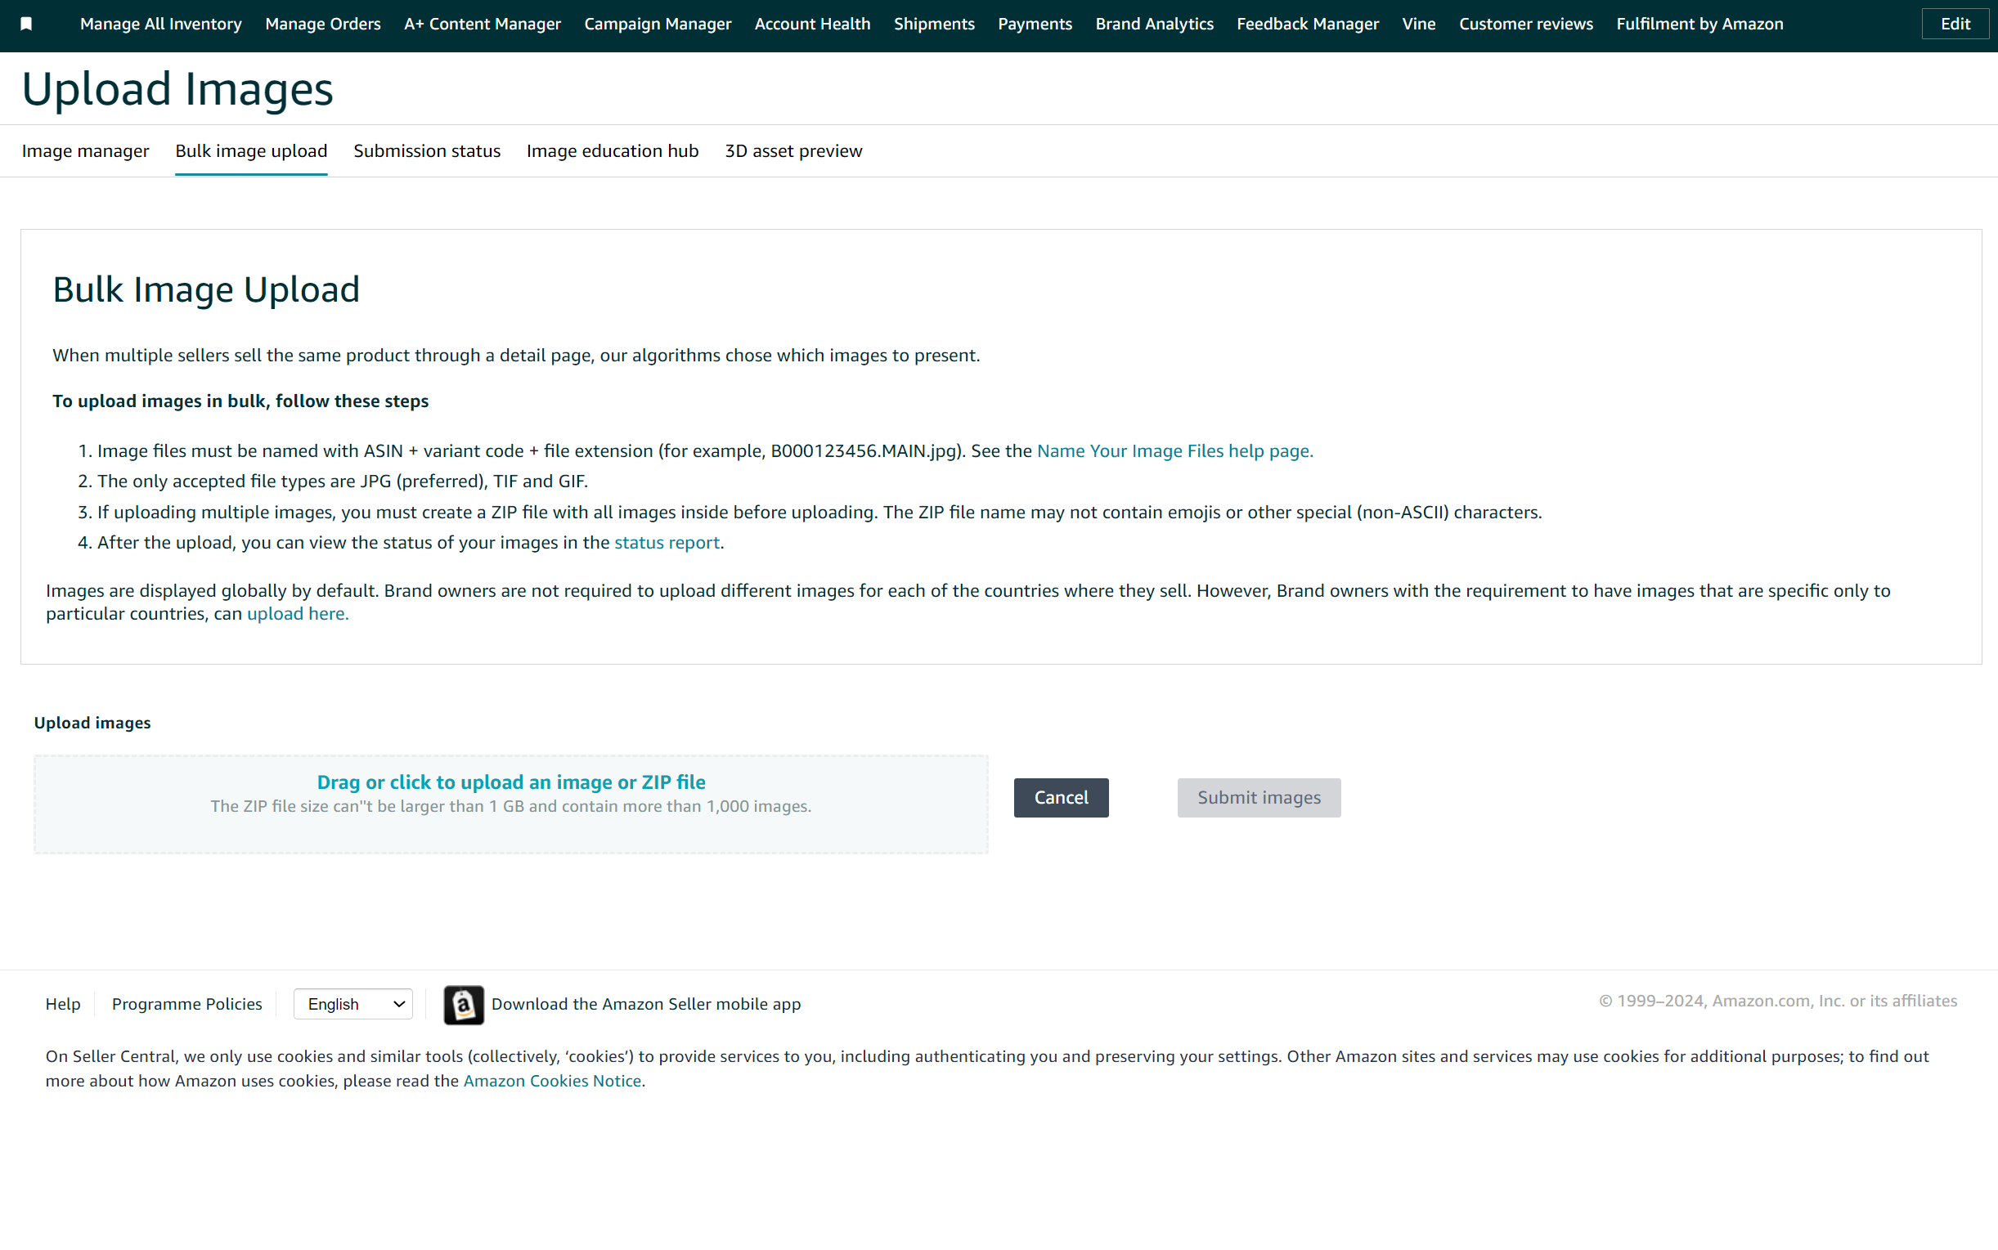
Task: Click the bookmark icon in top bar
Action: (26, 24)
